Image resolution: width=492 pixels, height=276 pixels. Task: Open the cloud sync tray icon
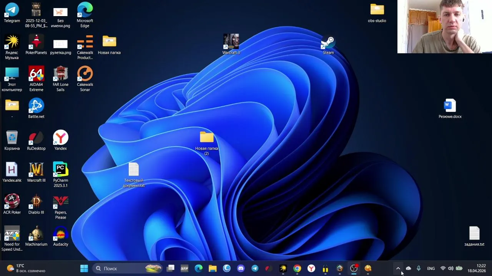409,268
